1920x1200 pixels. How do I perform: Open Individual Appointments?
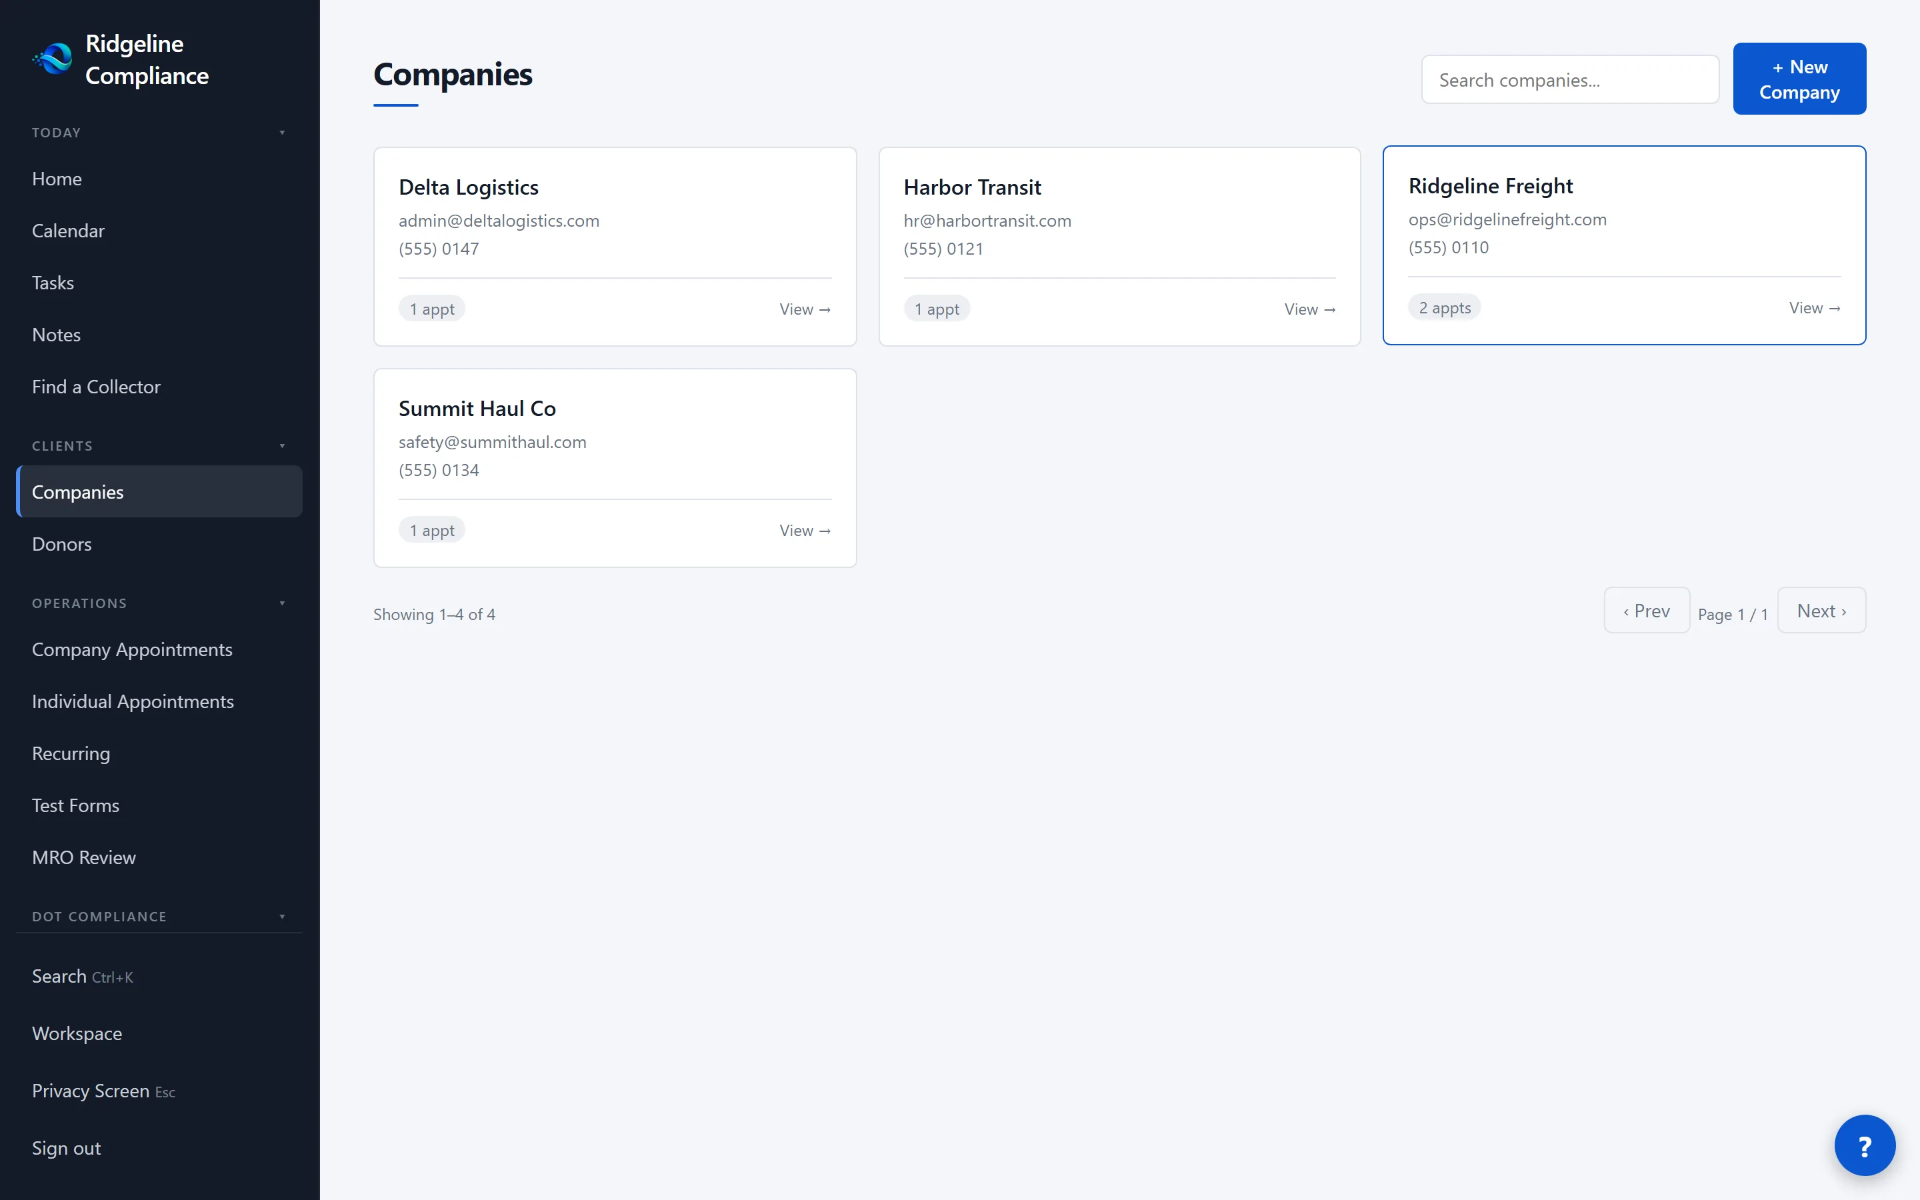click(x=159, y=701)
